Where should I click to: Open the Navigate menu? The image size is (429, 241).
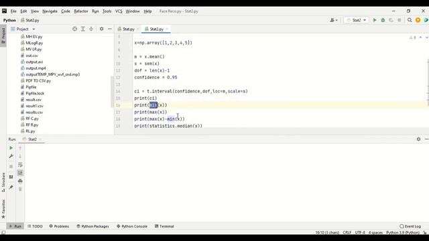coord(50,11)
